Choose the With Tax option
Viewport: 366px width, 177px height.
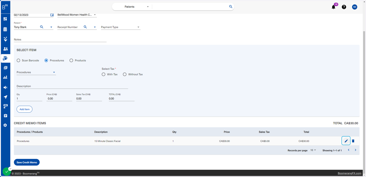(104, 74)
